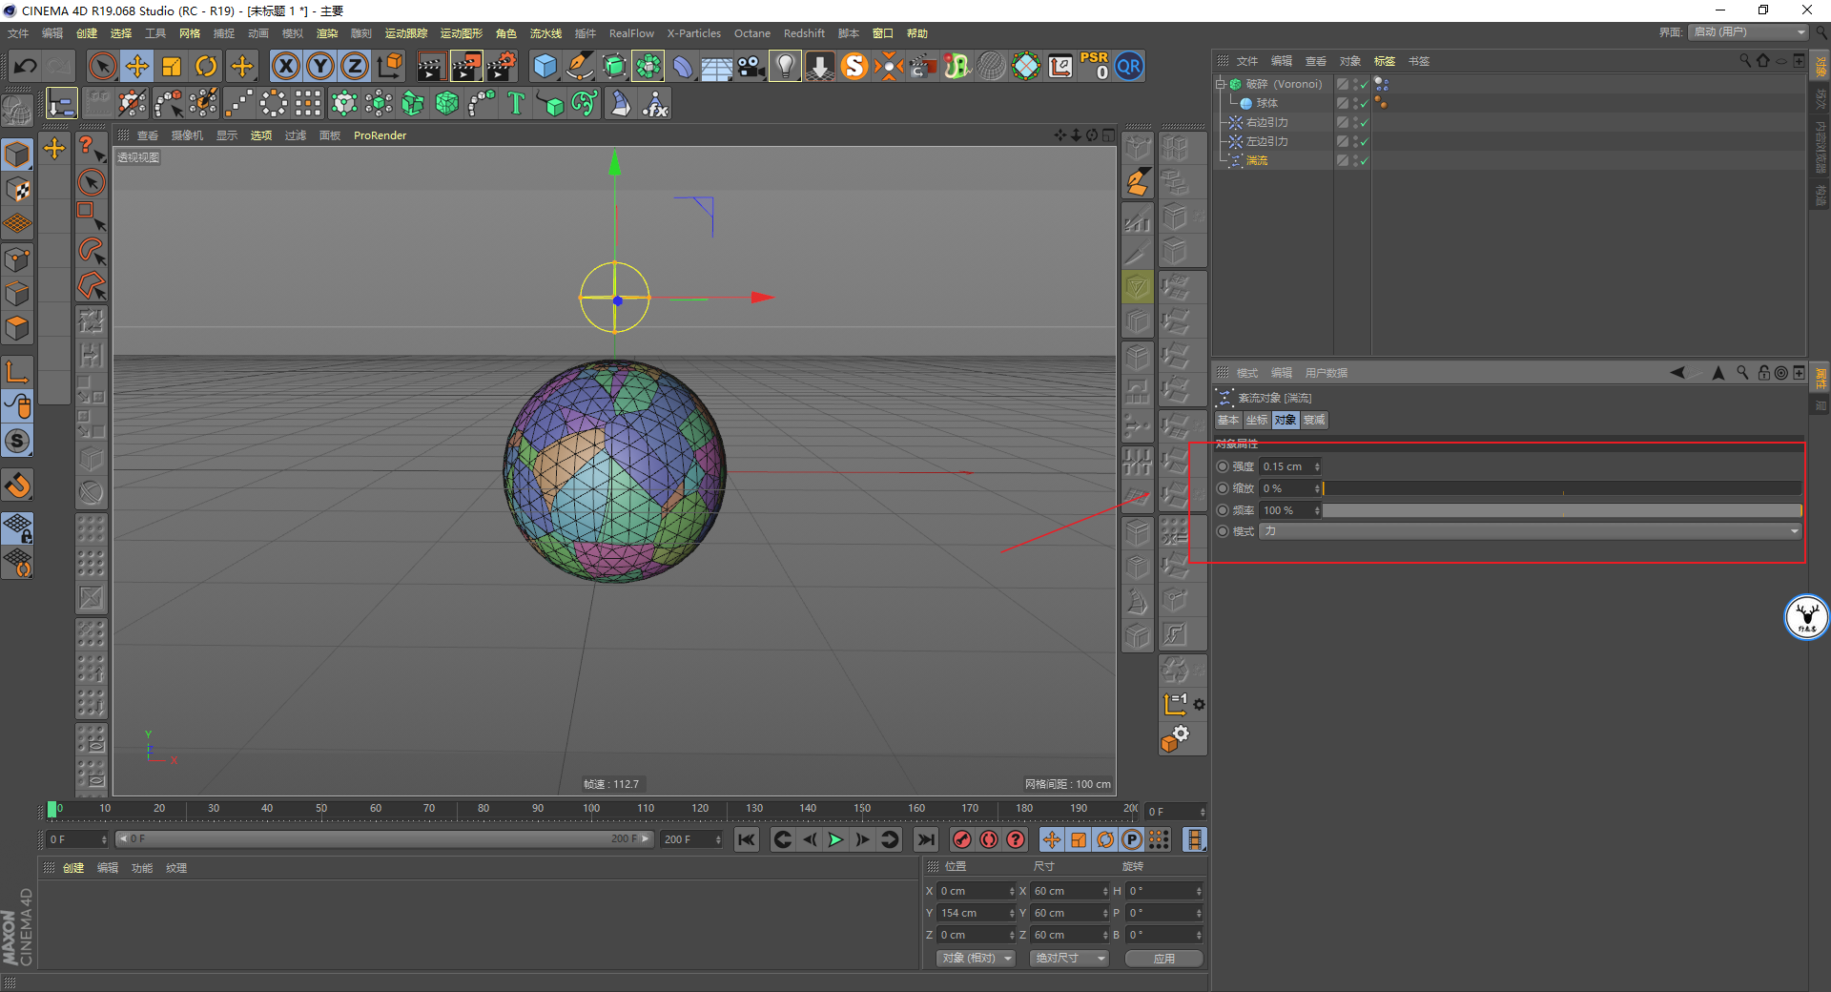Toggle visibility dots for 右边引力
This screenshot has width=1831, height=992.
[x=1355, y=122]
